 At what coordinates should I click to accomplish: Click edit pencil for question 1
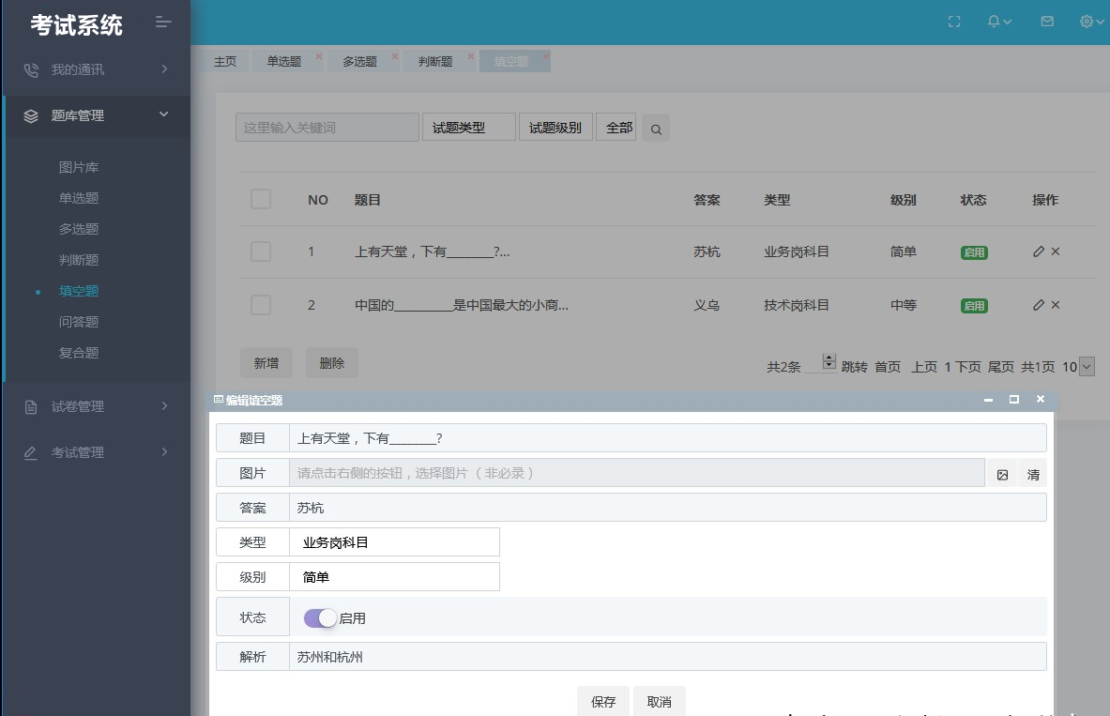[x=1038, y=251]
